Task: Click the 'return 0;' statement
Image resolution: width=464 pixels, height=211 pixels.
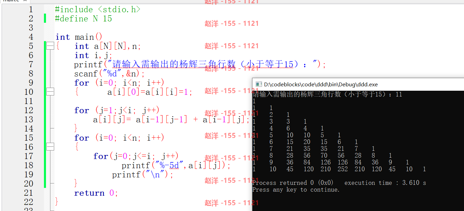Action: point(96,193)
